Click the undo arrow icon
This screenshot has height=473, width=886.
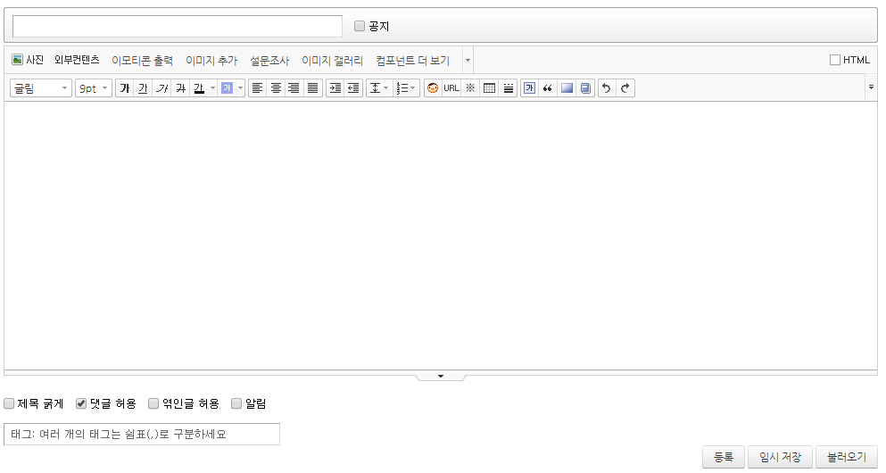[x=607, y=88]
